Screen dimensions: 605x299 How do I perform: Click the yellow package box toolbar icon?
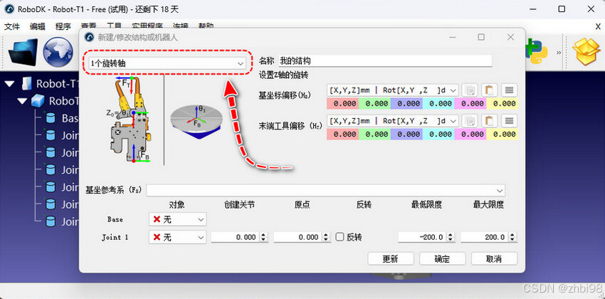[586, 51]
